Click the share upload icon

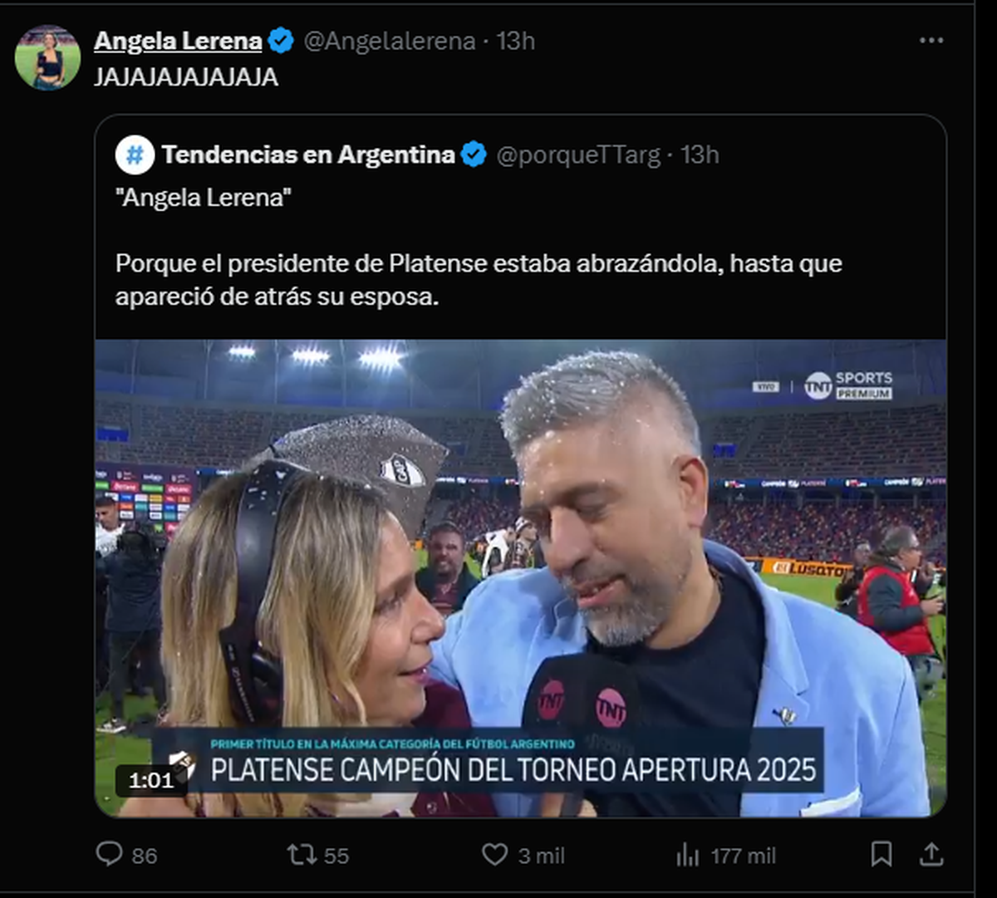pyautogui.click(x=931, y=854)
